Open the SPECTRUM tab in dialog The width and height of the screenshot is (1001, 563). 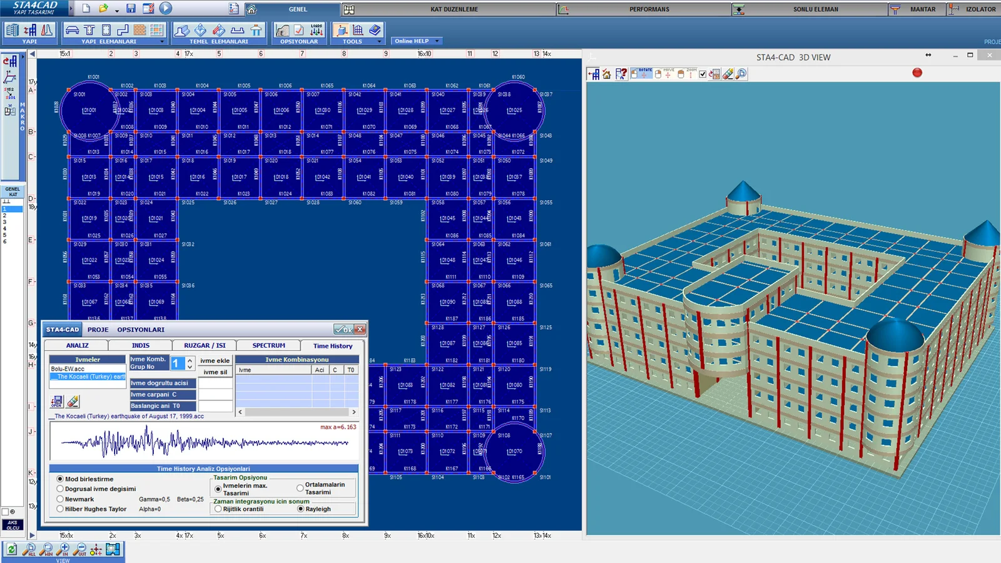point(268,345)
